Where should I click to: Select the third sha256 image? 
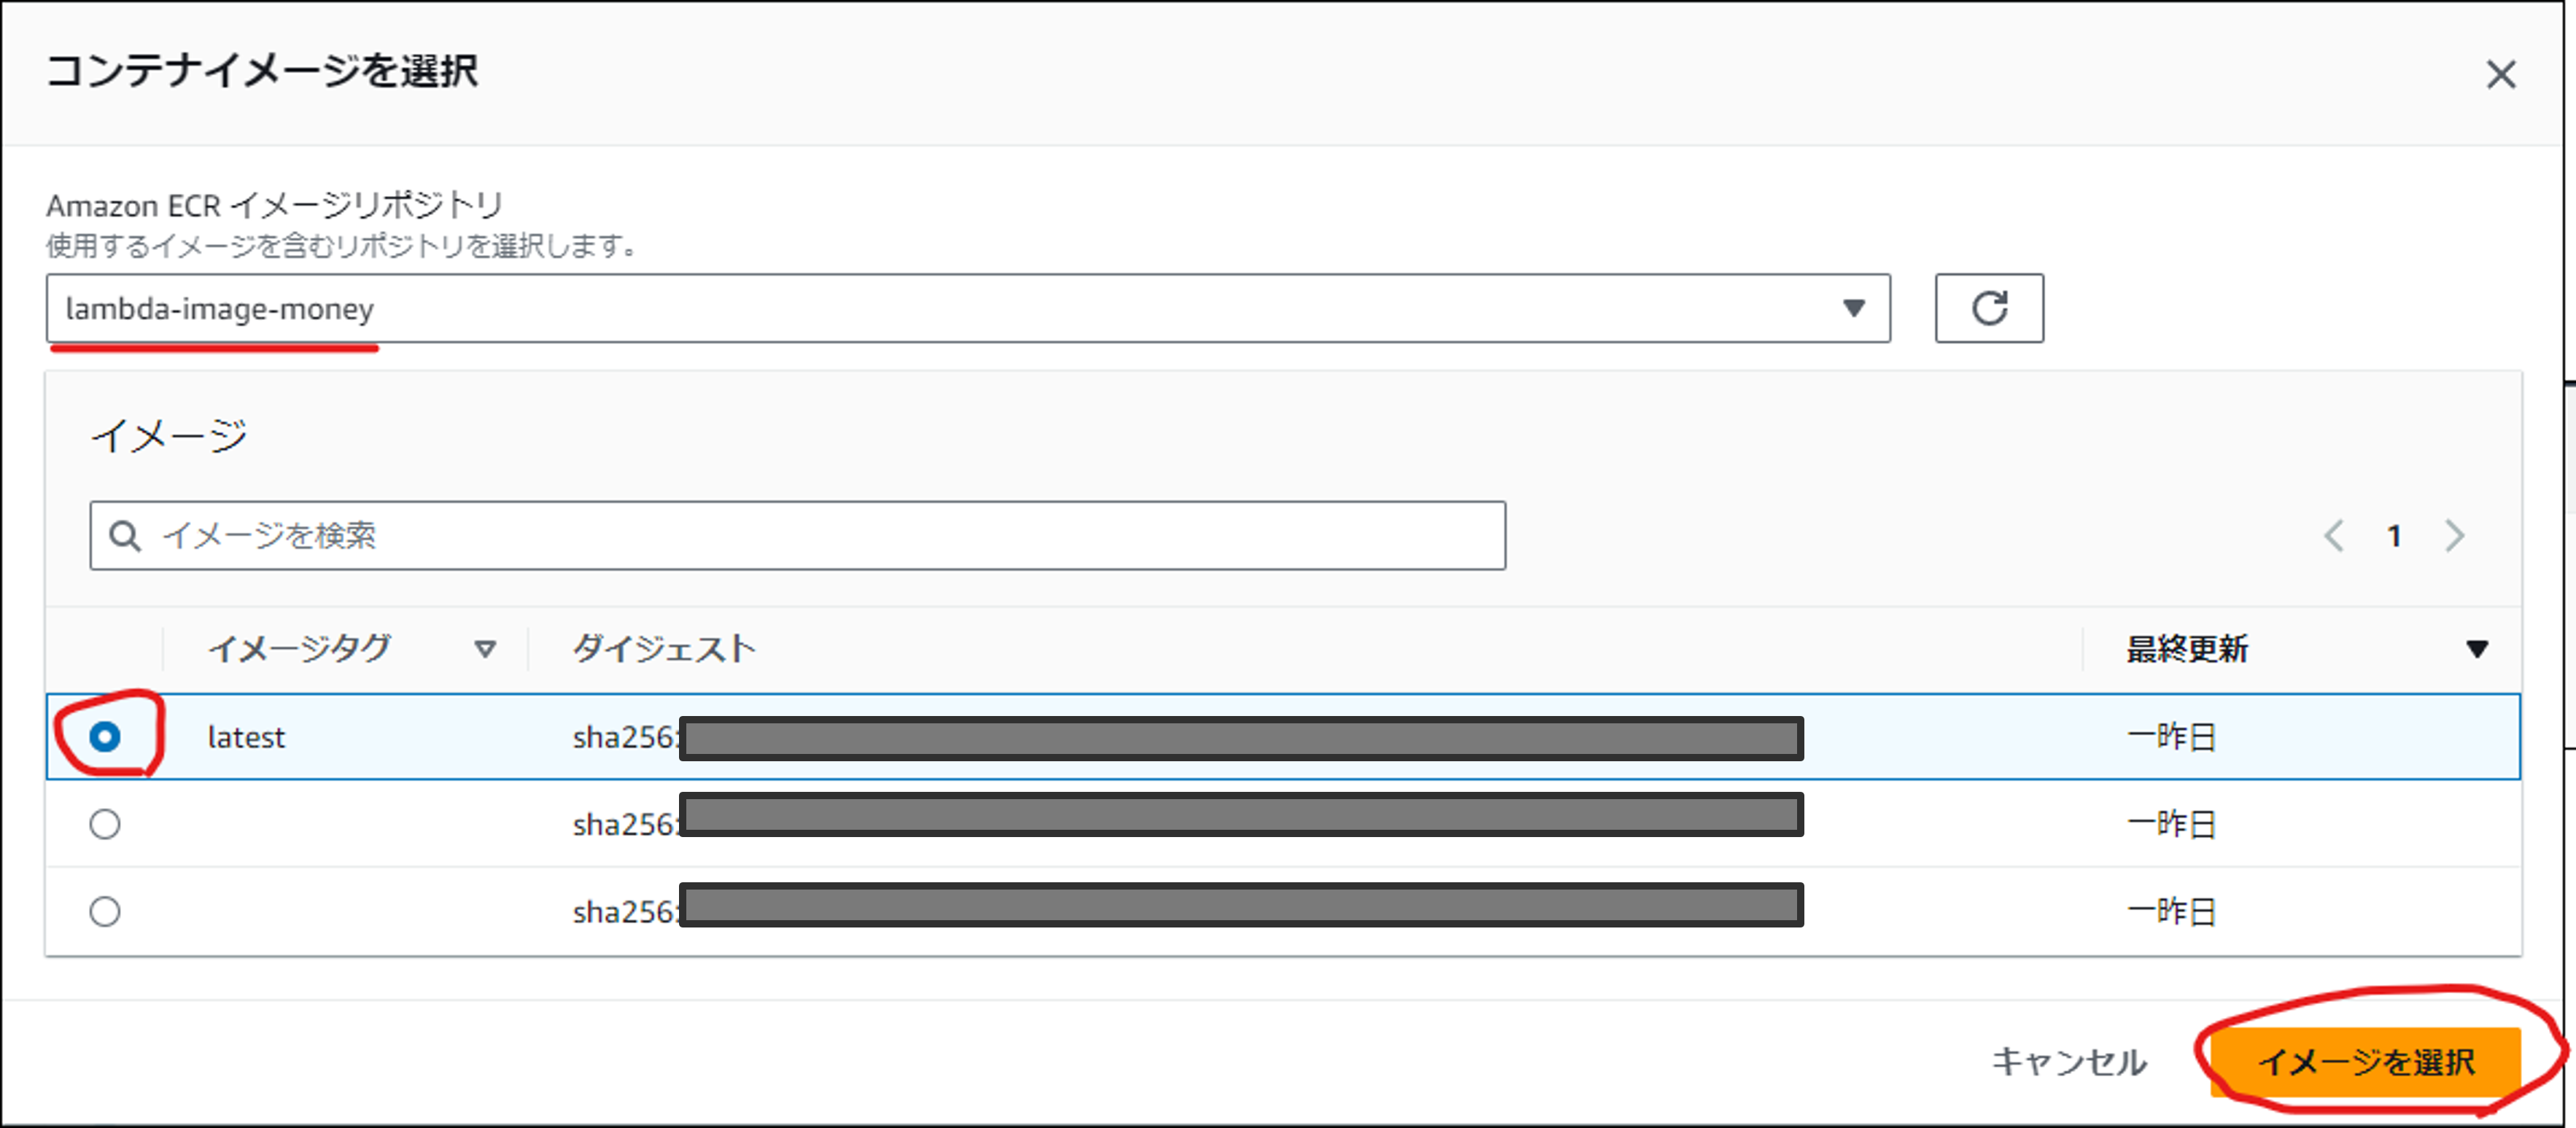coord(105,911)
